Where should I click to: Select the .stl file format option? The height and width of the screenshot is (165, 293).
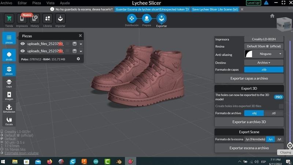pos(274,113)
